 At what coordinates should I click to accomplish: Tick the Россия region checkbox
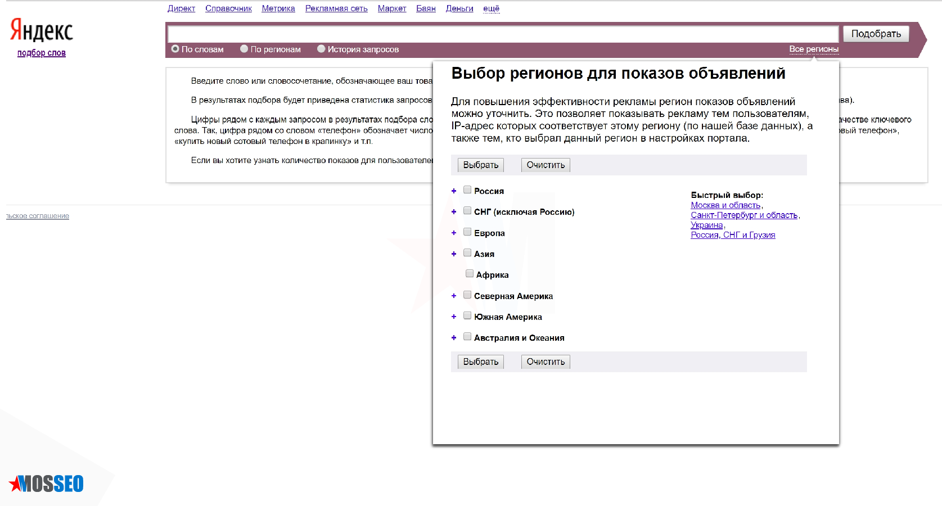[467, 190]
